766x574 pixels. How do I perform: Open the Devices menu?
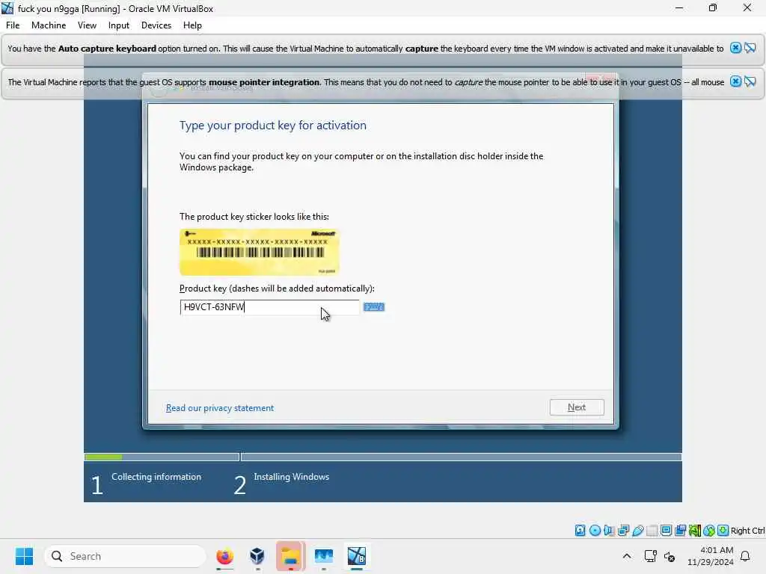(156, 25)
